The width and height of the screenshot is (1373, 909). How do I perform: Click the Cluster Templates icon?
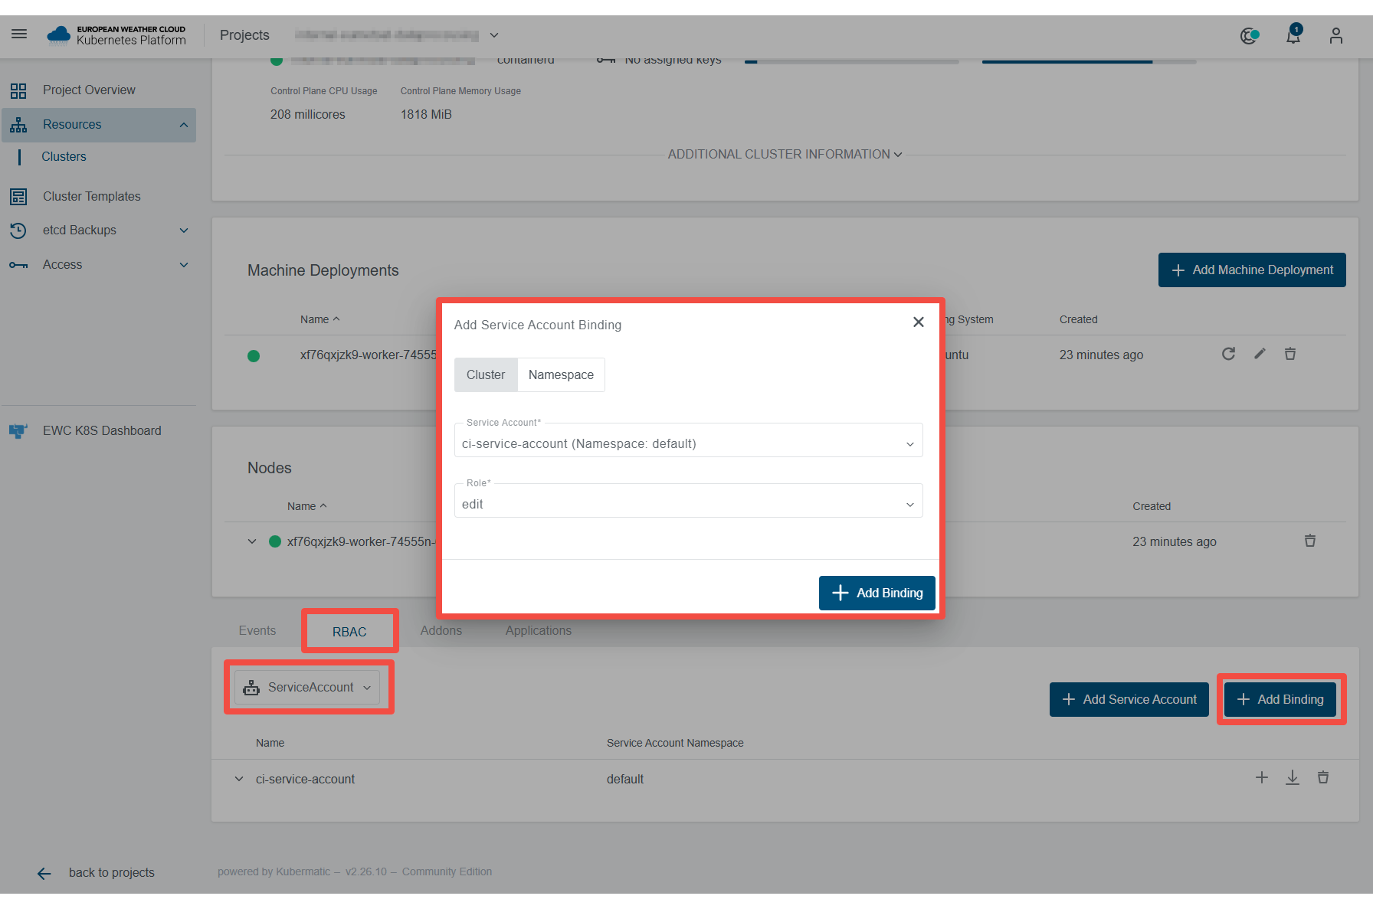18,197
